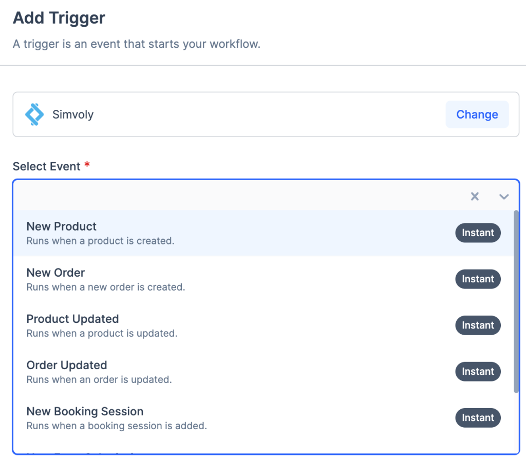Click 'Runs when a product is created' description
Image resolution: width=526 pixels, height=460 pixels.
point(100,240)
